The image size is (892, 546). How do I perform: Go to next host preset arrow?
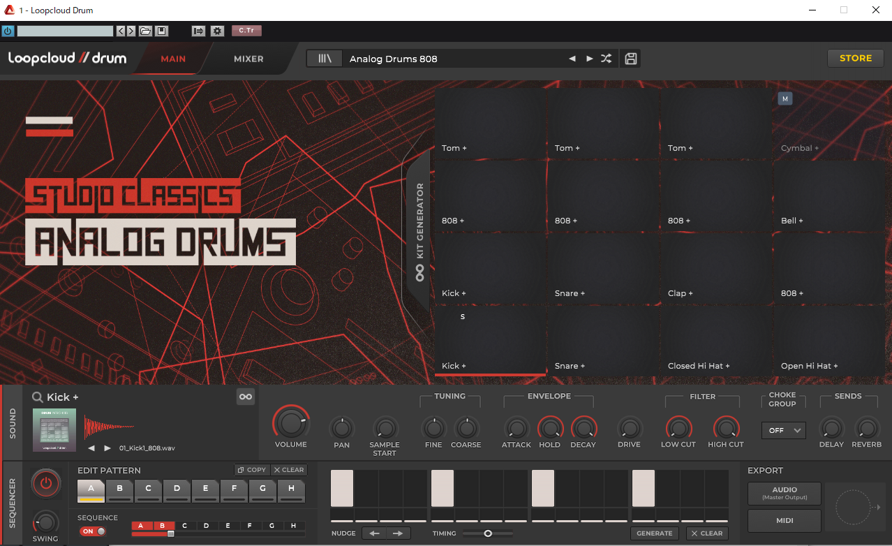[x=131, y=31]
